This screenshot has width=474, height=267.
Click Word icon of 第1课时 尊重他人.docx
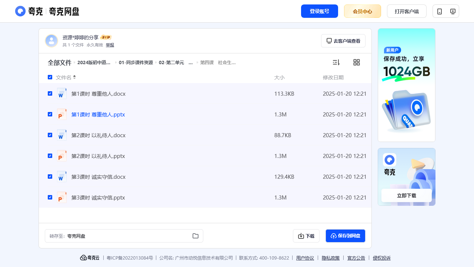[x=62, y=93]
